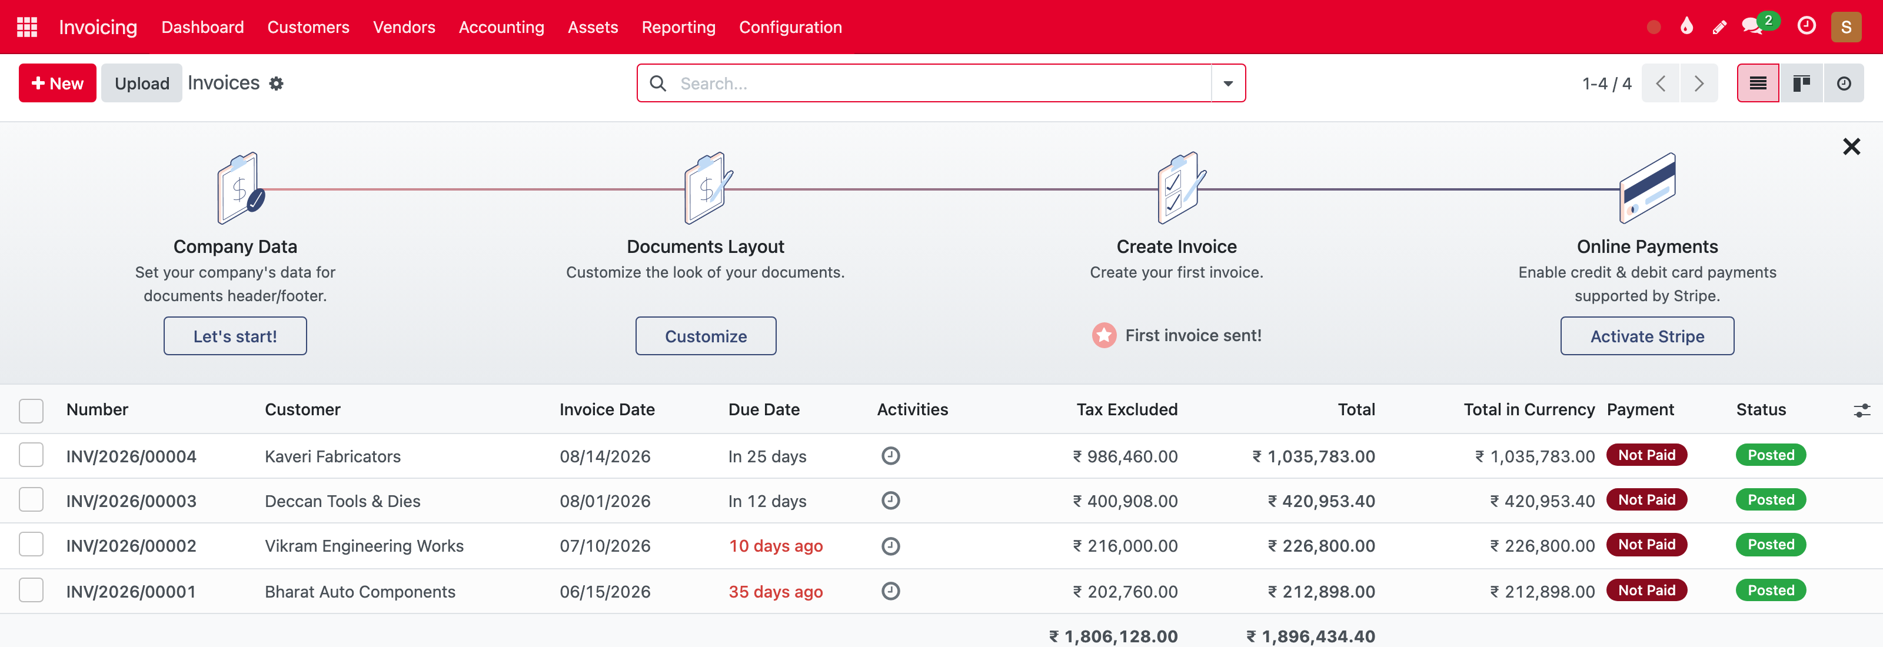Click Let's start! button

(235, 336)
